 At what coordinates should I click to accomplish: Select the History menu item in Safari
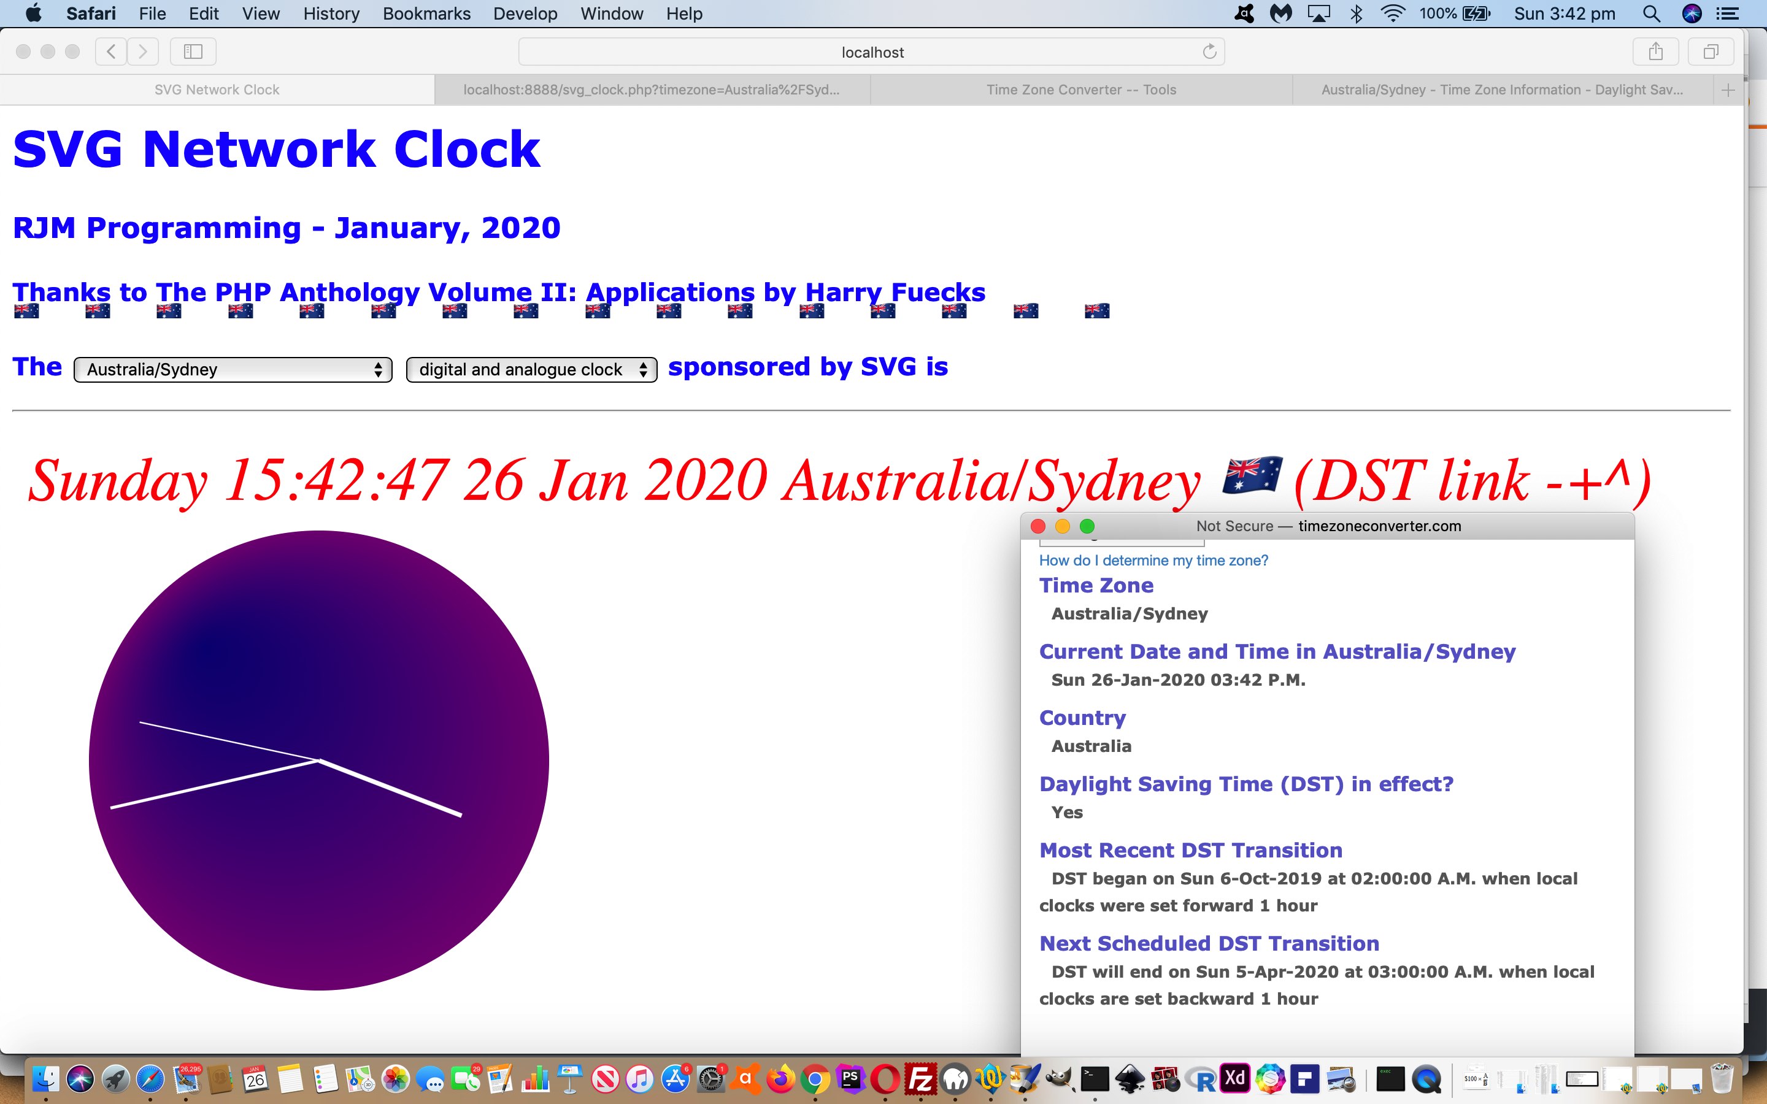pos(331,14)
